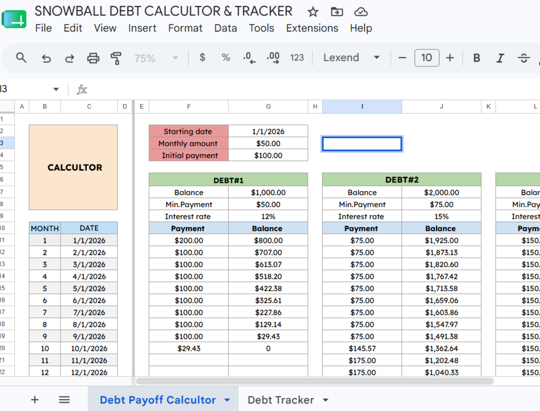Toggle bold formatting
The height and width of the screenshot is (411, 540).
tap(477, 57)
